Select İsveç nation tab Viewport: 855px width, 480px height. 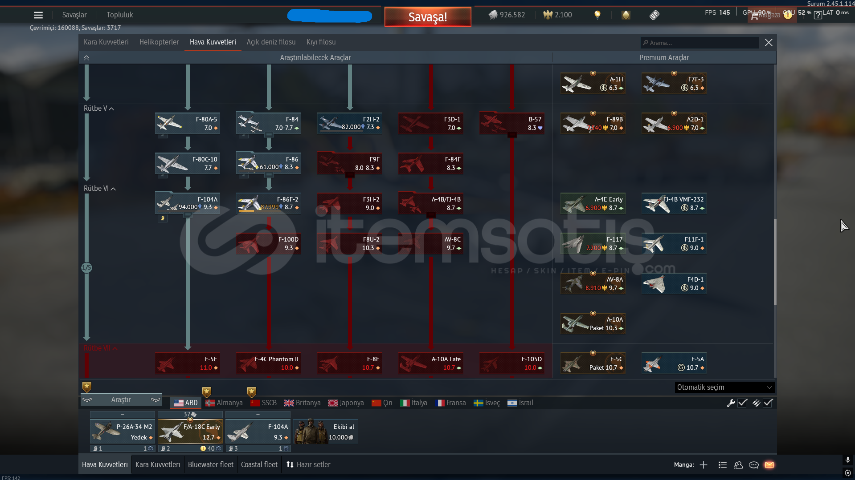click(x=487, y=403)
